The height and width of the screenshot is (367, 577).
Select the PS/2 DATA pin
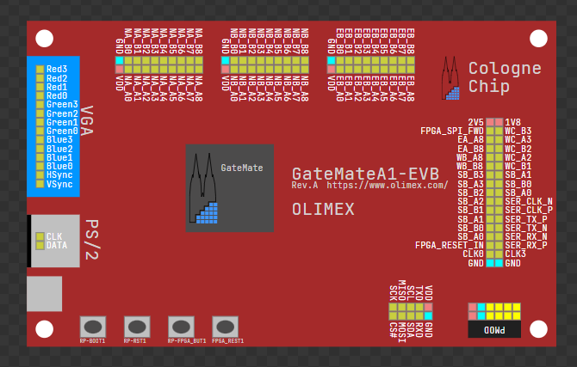tap(40, 246)
